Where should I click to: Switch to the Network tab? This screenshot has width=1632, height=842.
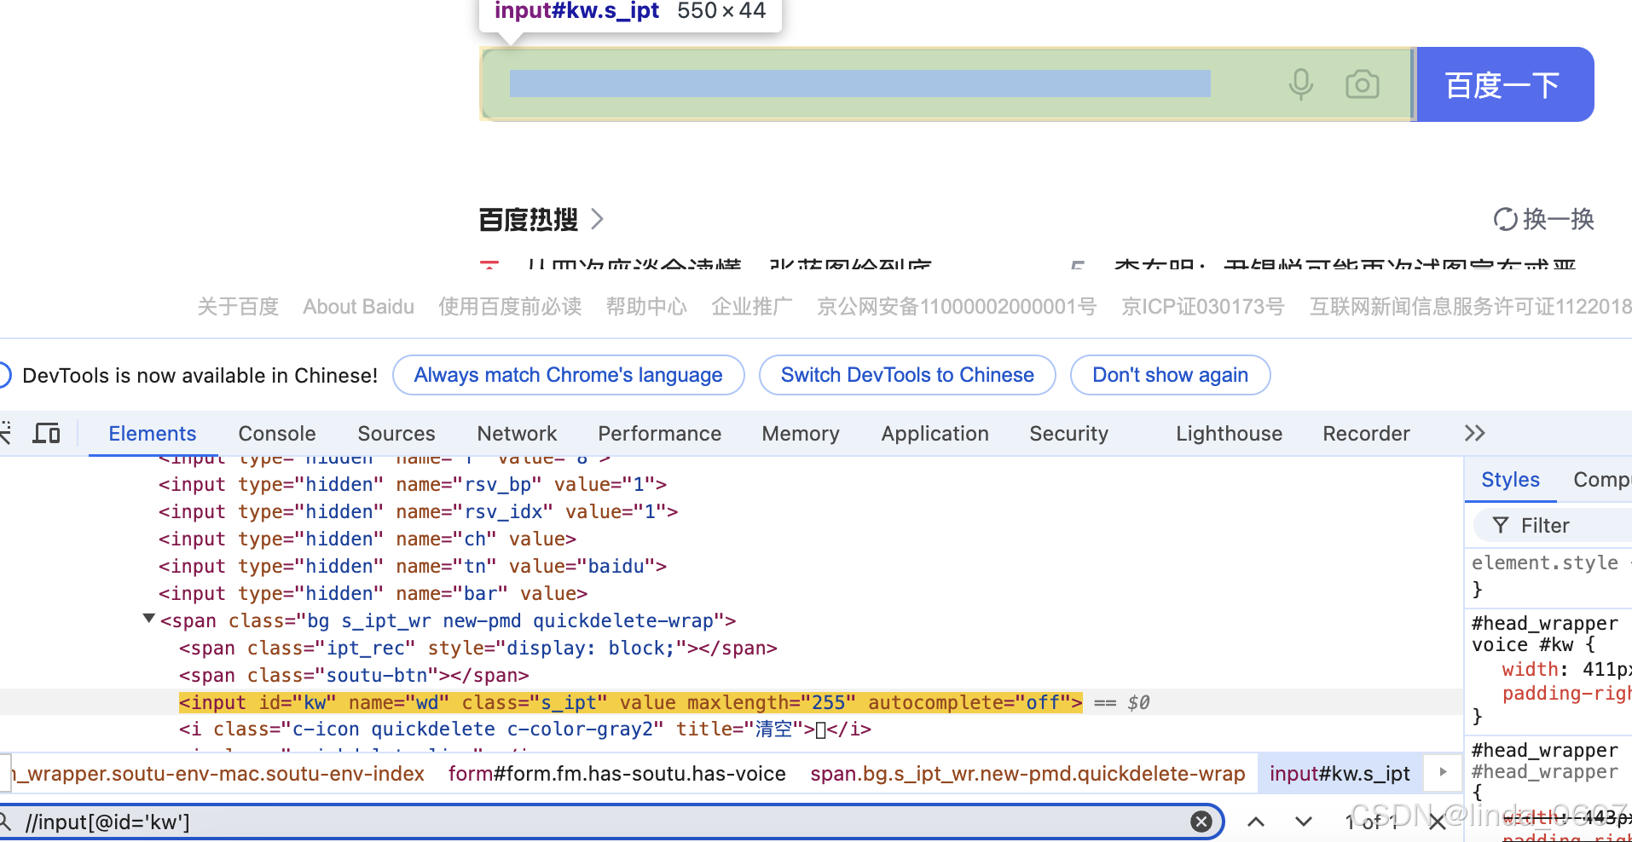coord(517,434)
